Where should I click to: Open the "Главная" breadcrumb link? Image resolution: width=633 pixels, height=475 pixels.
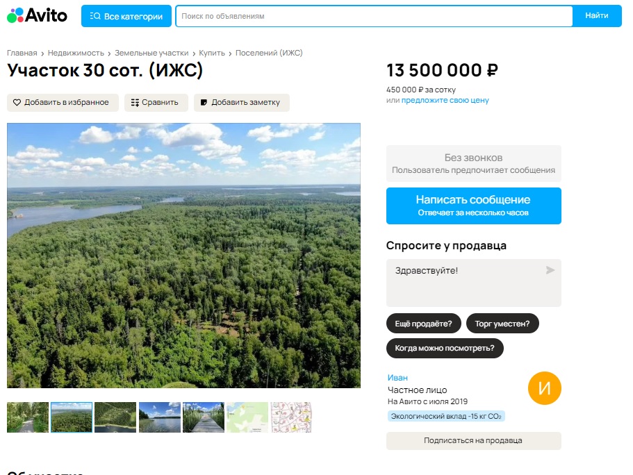tap(22, 53)
